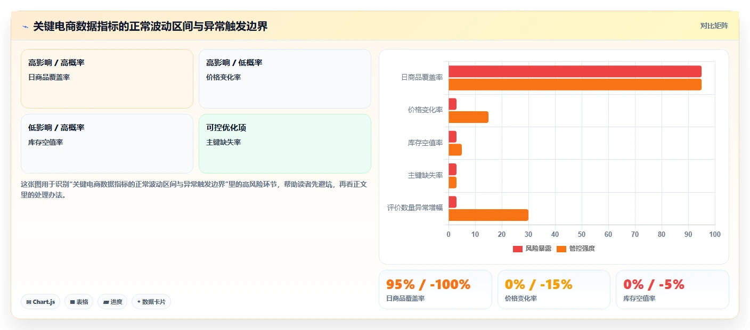Viewport: 750px width, 330px height.
Task: Click the 主键缺失率 axis label in chart
Action: point(426,175)
